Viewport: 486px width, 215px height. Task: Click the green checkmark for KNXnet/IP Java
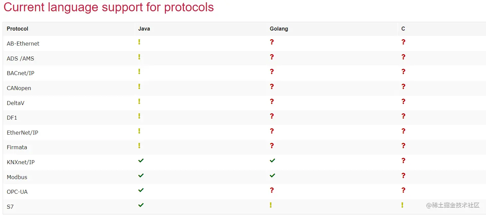(x=141, y=161)
